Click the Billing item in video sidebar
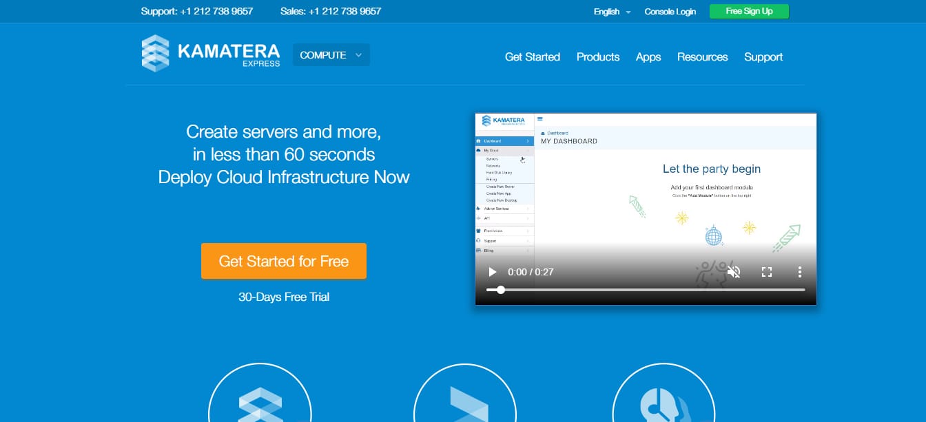 (505, 251)
